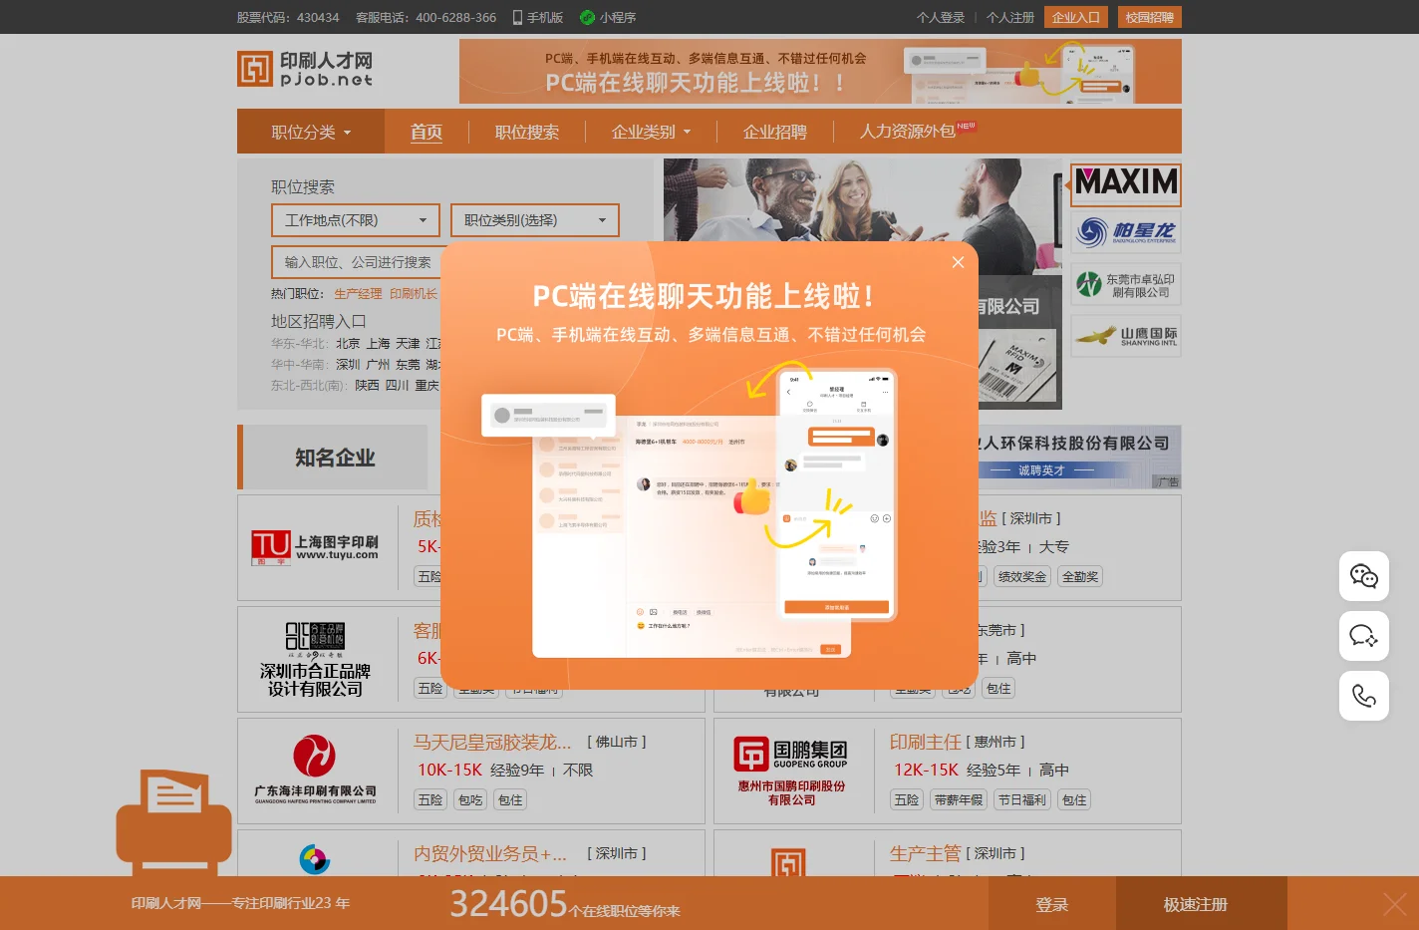Dismiss the bottom orange registration bar
This screenshot has width=1419, height=930.
1395,904
